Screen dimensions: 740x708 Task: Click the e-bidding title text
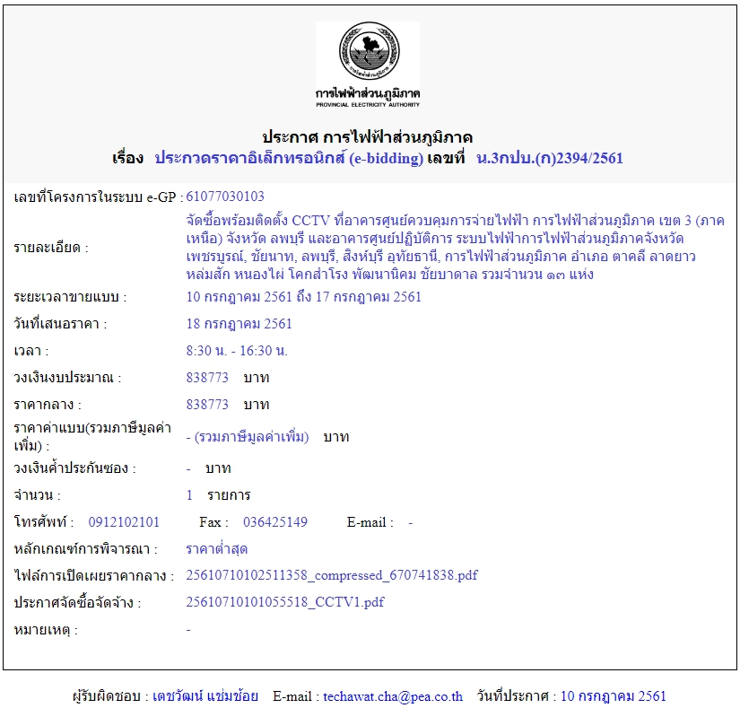pos(289,158)
